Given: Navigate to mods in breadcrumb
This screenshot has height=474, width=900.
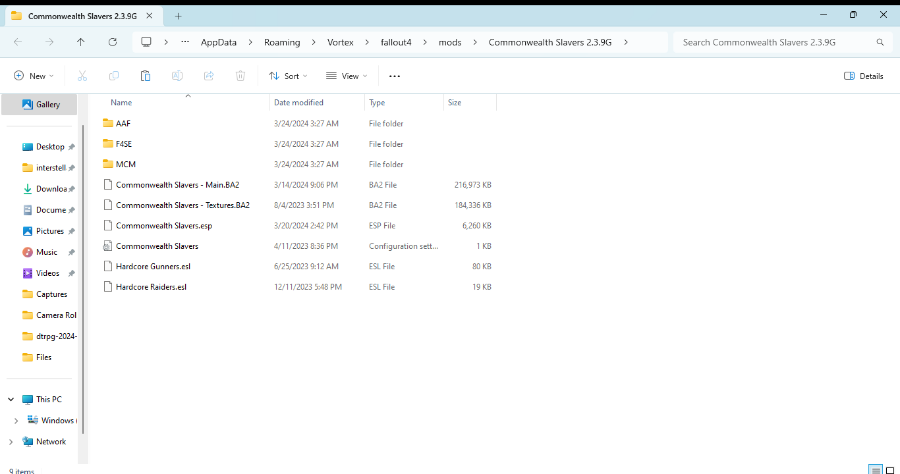Looking at the screenshot, I should (x=450, y=42).
